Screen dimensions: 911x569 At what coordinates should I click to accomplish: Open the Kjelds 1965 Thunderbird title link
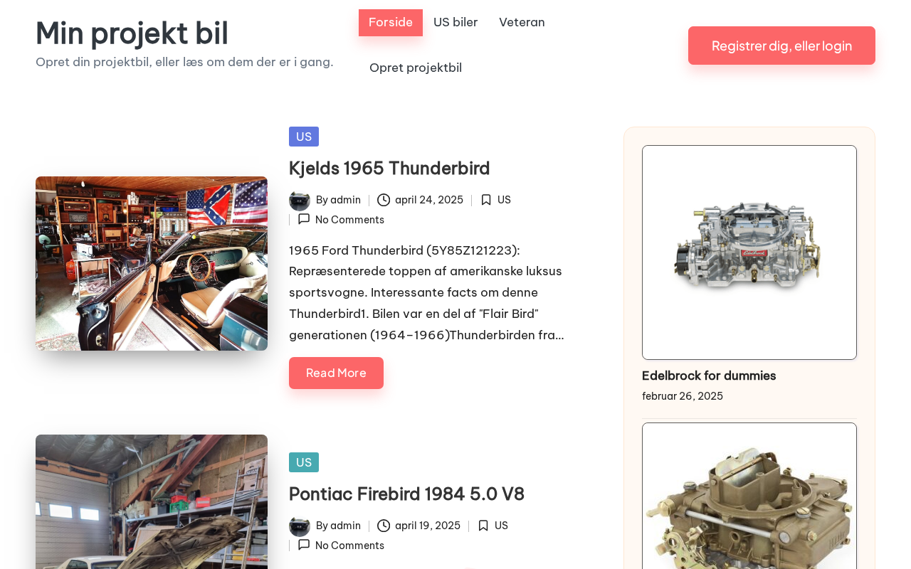pos(389,169)
